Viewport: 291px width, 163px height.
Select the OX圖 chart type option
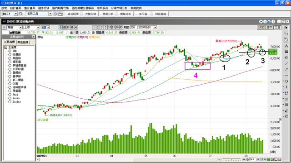[10, 83]
